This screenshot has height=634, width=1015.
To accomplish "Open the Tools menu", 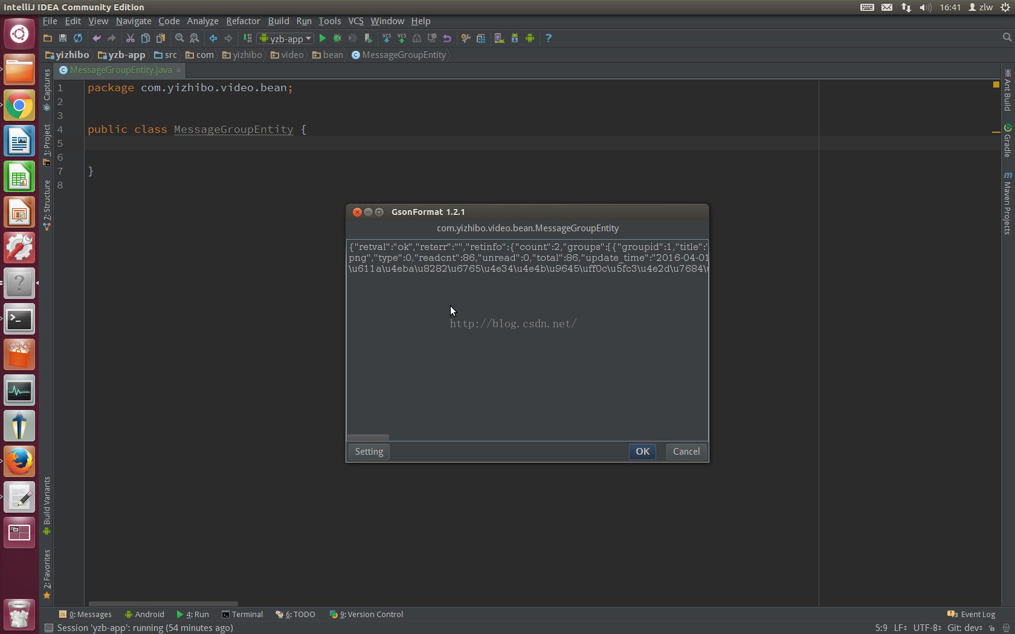I will pyautogui.click(x=330, y=21).
